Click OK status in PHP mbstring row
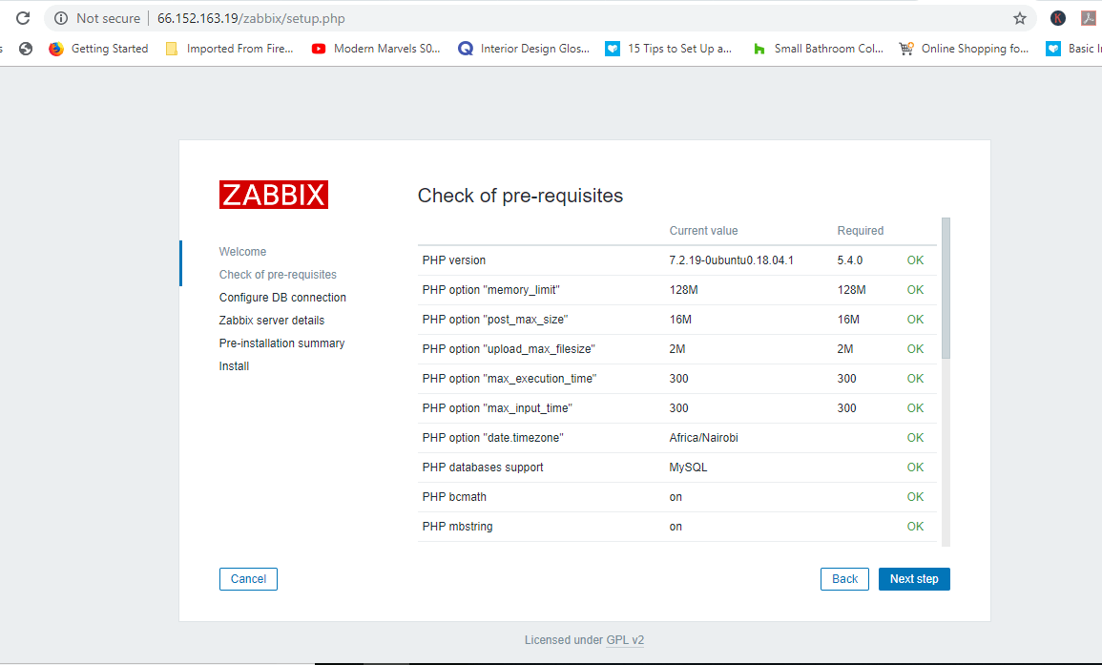The image size is (1102, 665). coord(915,527)
